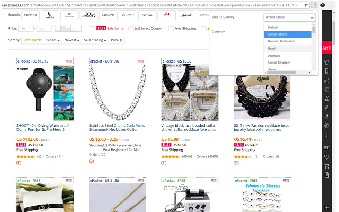Choose Australia from the country list
Image resolution: width=339 pixels, height=212 pixels.
(x=288, y=56)
